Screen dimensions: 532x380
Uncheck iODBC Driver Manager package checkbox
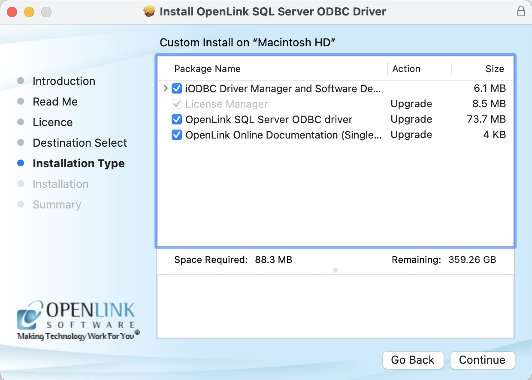coord(176,89)
